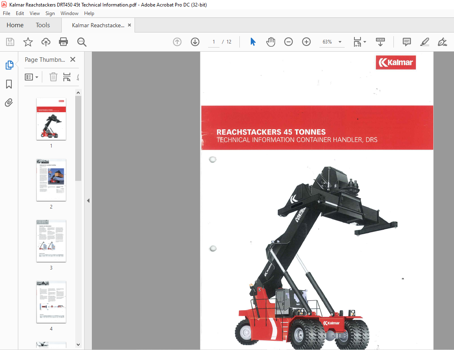Screen dimensions: 454x350
Task: Open the Attachments paperclip pane
Action: 9,103
